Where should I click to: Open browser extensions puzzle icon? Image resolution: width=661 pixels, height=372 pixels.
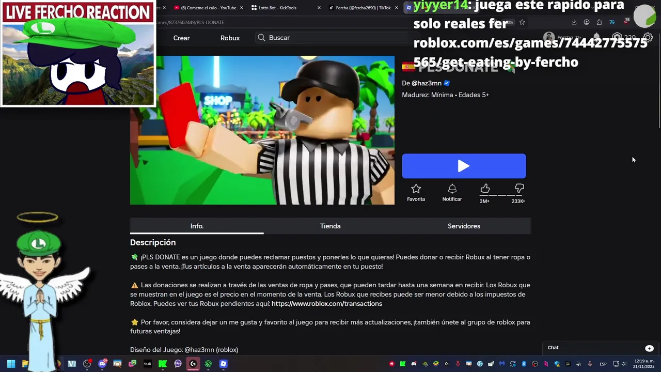click(x=599, y=22)
